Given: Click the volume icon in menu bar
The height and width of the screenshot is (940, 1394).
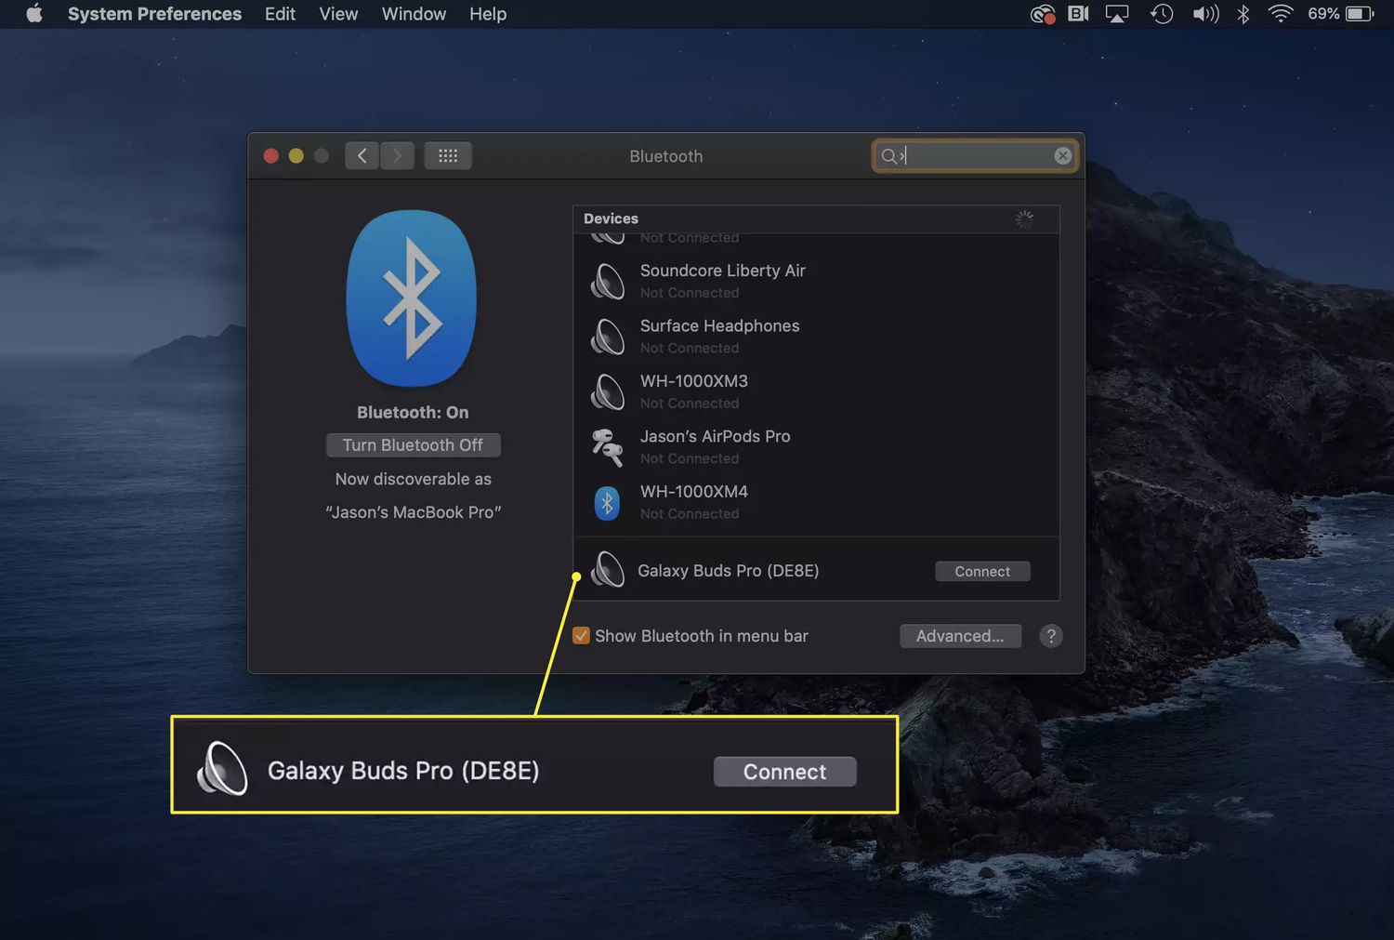Looking at the screenshot, I should coord(1204,14).
